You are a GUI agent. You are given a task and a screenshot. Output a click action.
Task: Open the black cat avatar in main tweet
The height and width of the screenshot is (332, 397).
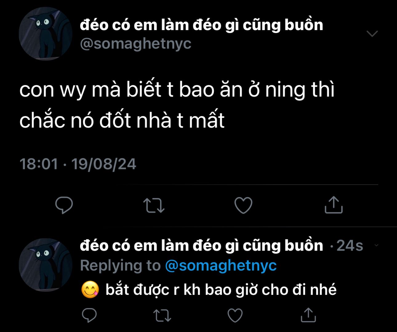pyautogui.click(x=46, y=34)
